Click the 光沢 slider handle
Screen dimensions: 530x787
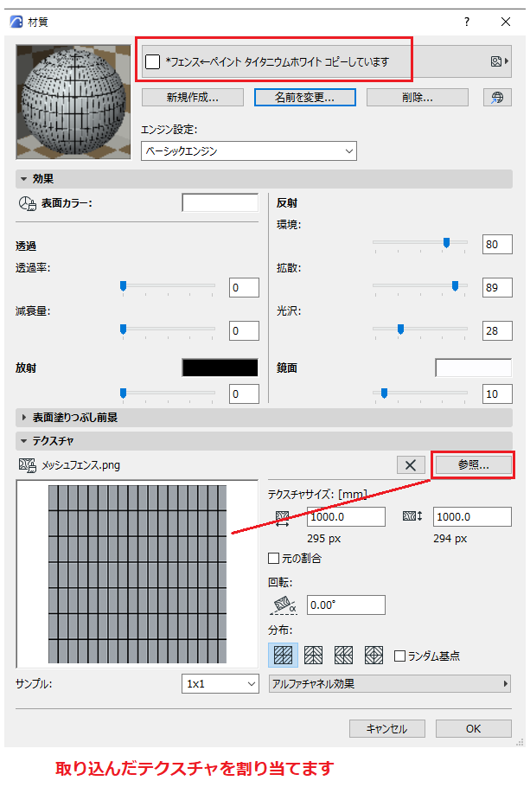400,330
